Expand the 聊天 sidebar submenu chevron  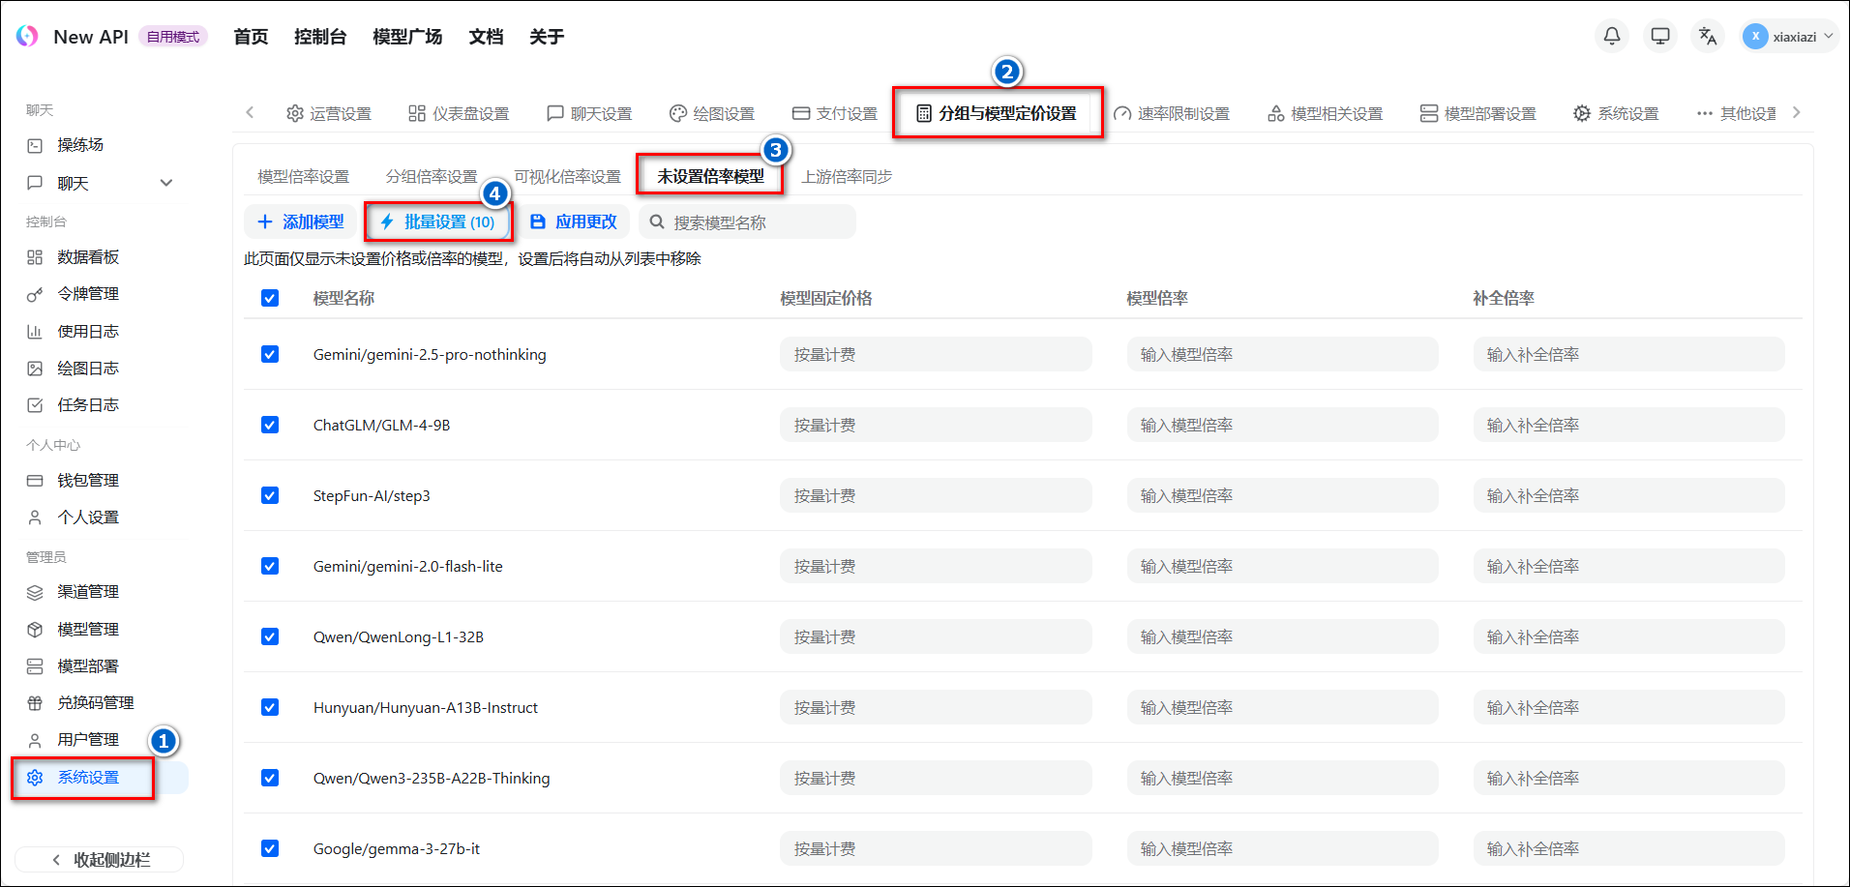(x=166, y=183)
